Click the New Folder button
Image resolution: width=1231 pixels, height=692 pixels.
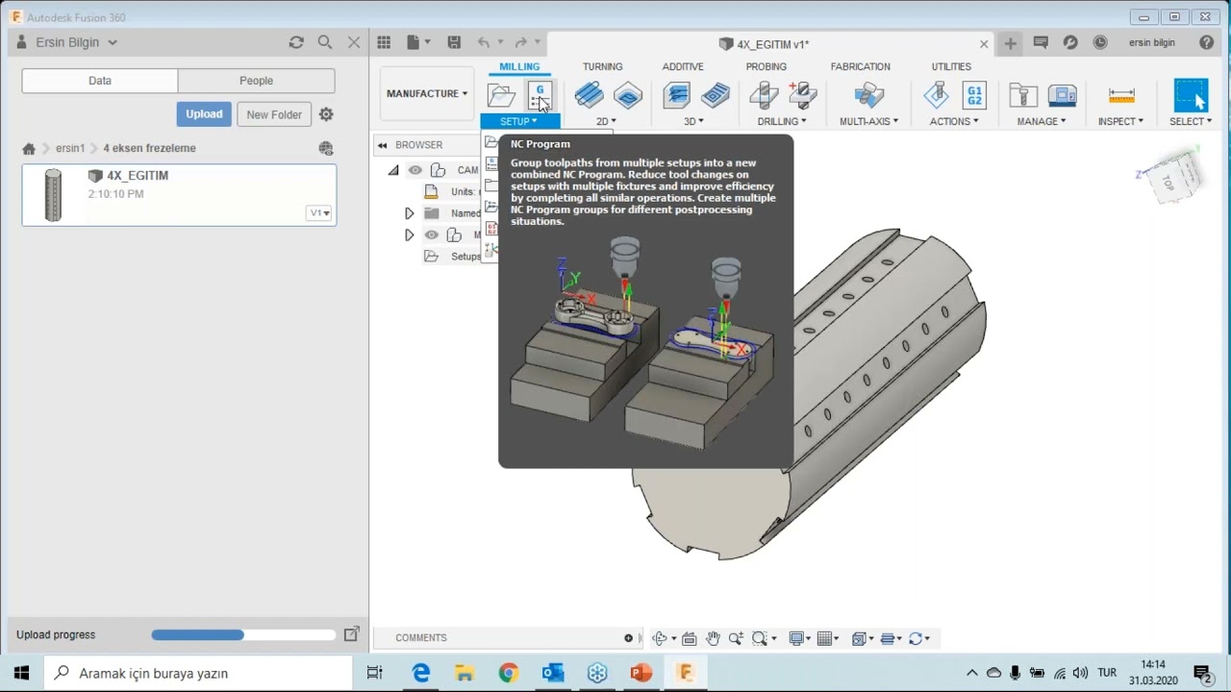tap(274, 114)
